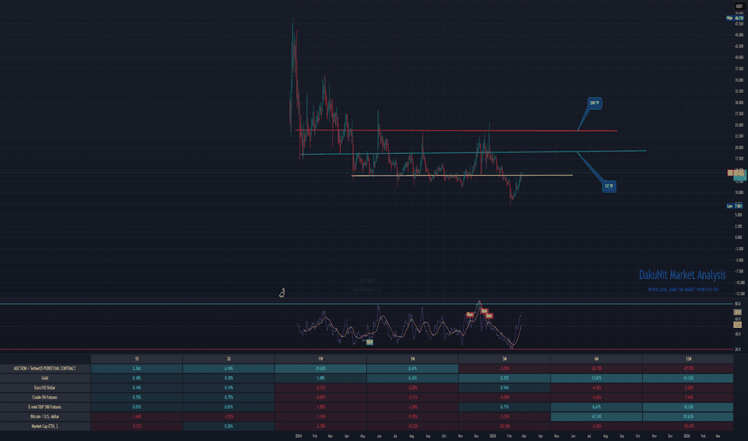This screenshot has width=748, height=441.
Task: Select the red horizontal resistance line
Action: [456, 131]
